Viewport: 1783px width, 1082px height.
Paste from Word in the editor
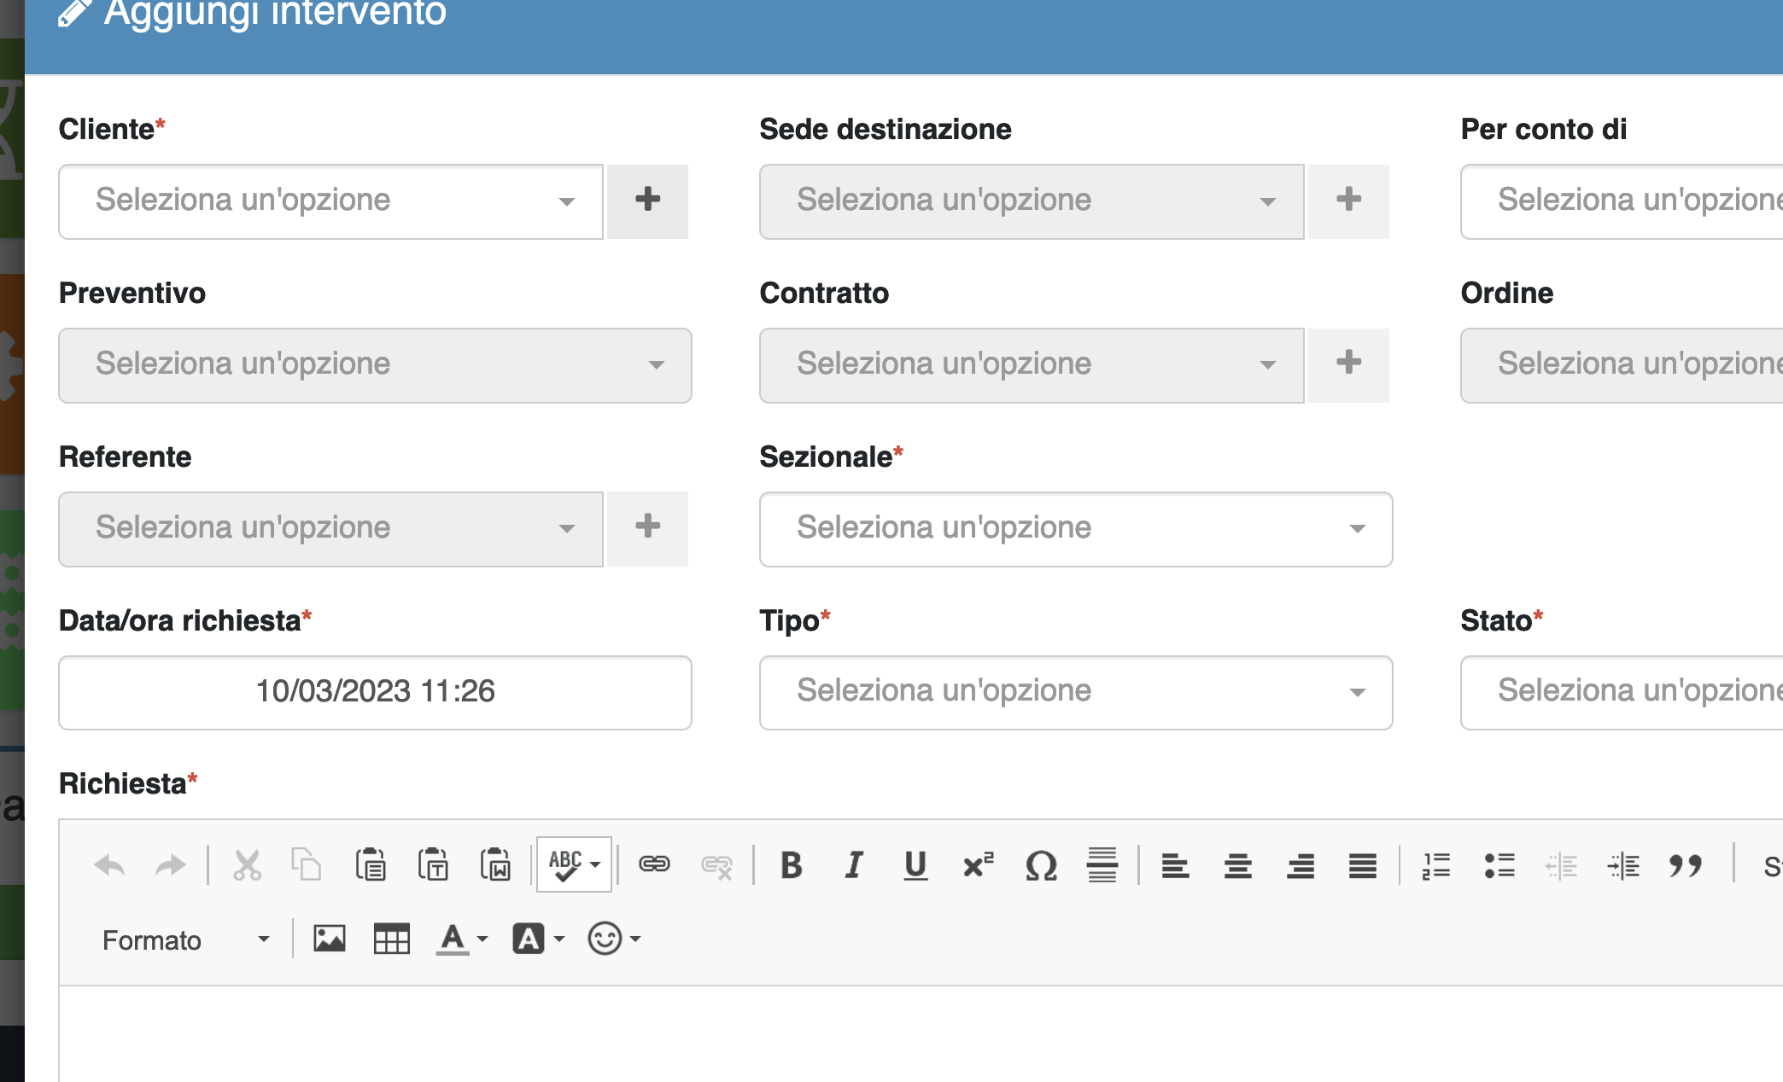494,864
